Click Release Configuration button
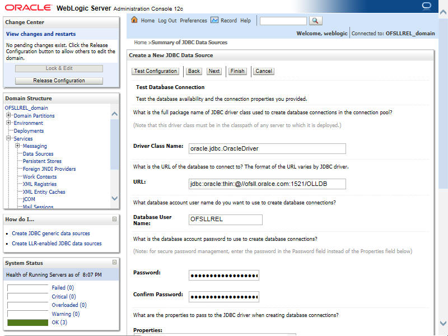Viewport: 448px width, 336px height. (59, 81)
